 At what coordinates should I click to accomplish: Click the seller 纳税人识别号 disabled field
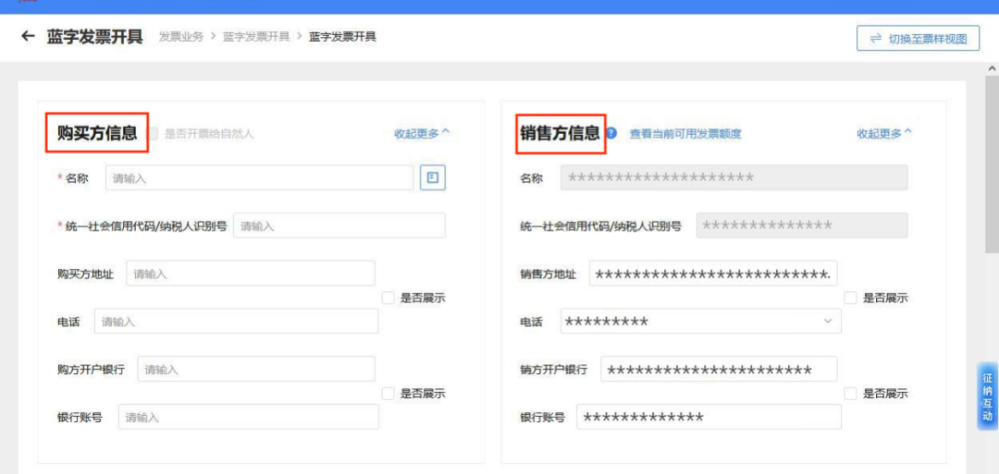pyautogui.click(x=802, y=225)
